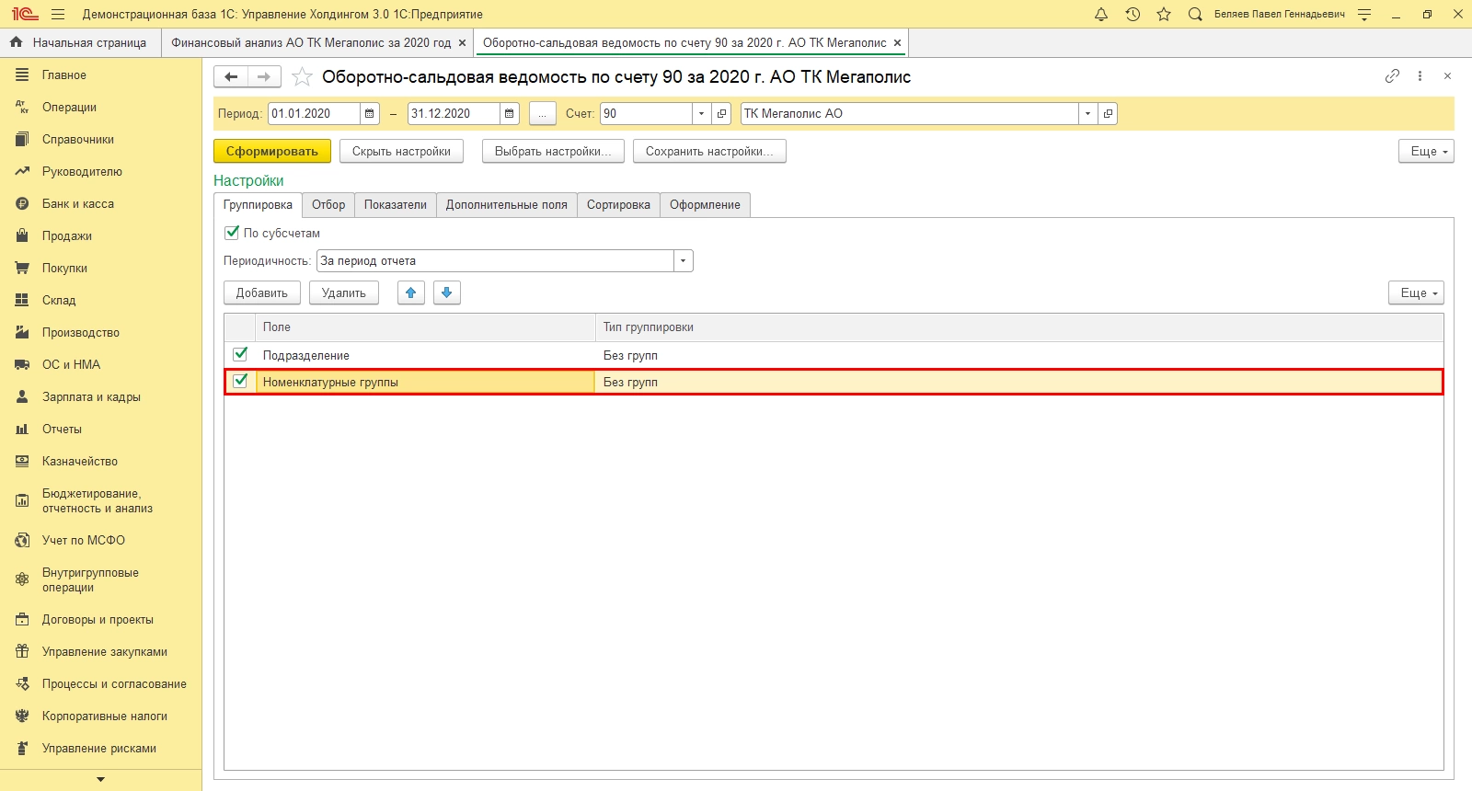This screenshot has width=1472, height=791.
Task: Close Финансовый анализ tab
Action: pos(462,43)
